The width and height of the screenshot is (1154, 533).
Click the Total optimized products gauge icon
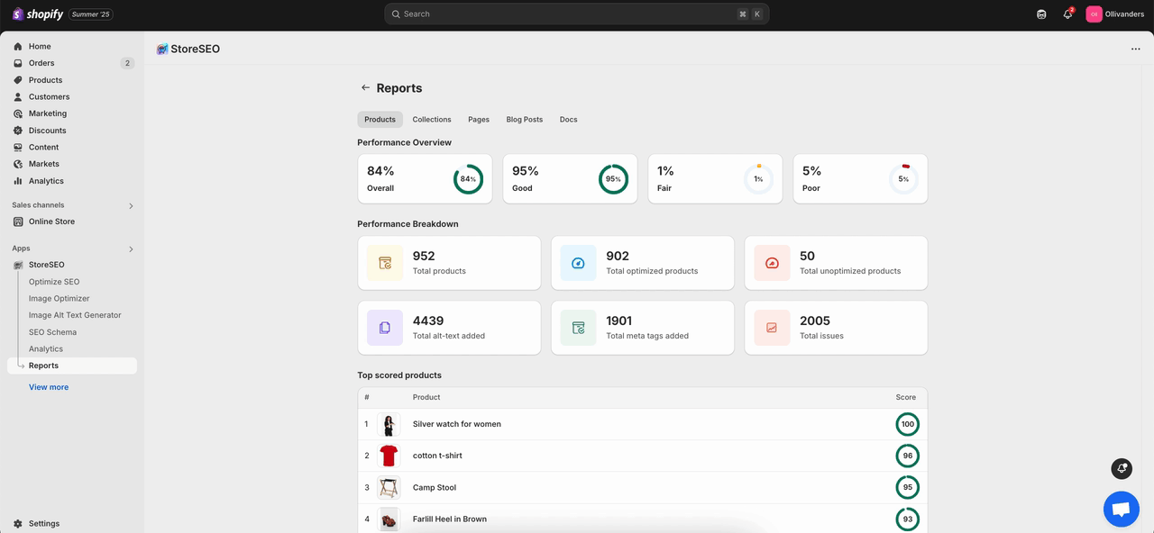[578, 263]
